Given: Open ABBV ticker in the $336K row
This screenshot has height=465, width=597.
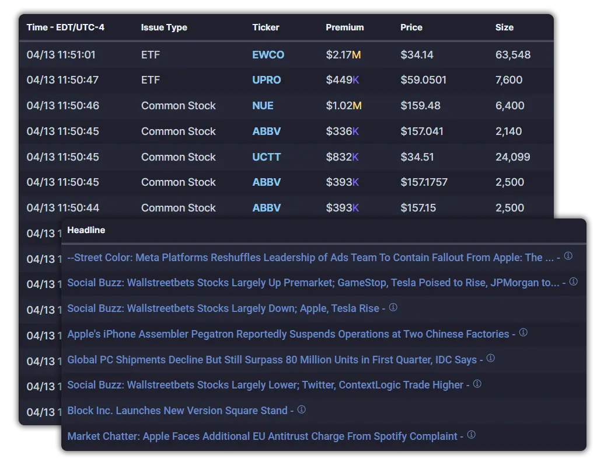Looking at the screenshot, I should pos(267,131).
